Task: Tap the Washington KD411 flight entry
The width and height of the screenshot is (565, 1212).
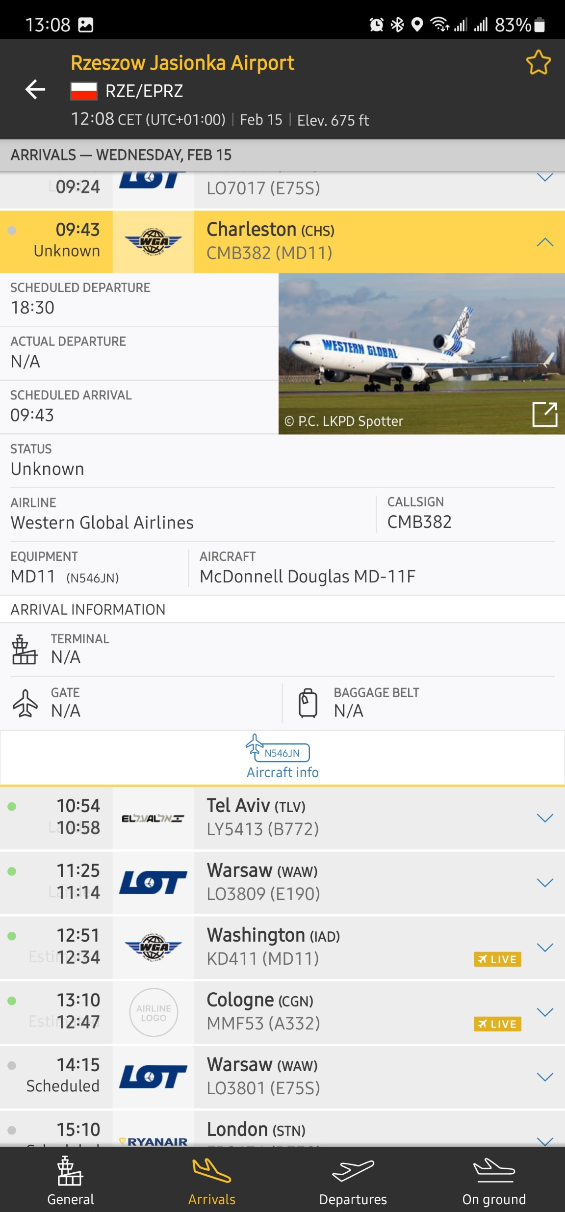Action: click(x=334, y=947)
